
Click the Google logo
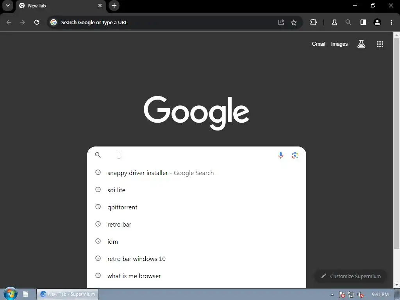(x=196, y=113)
